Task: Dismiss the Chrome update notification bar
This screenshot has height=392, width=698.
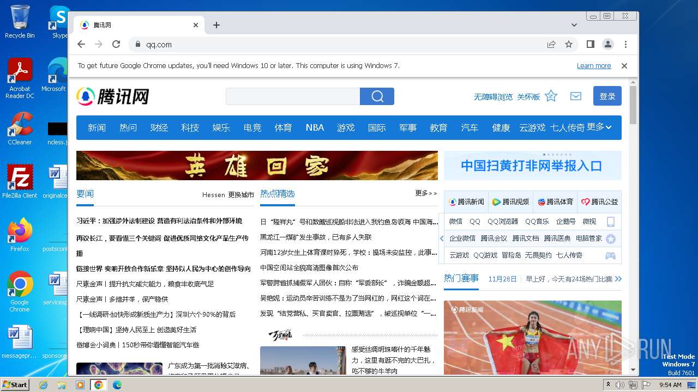Action: pos(624,66)
